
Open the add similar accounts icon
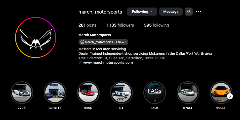(x=188, y=12)
